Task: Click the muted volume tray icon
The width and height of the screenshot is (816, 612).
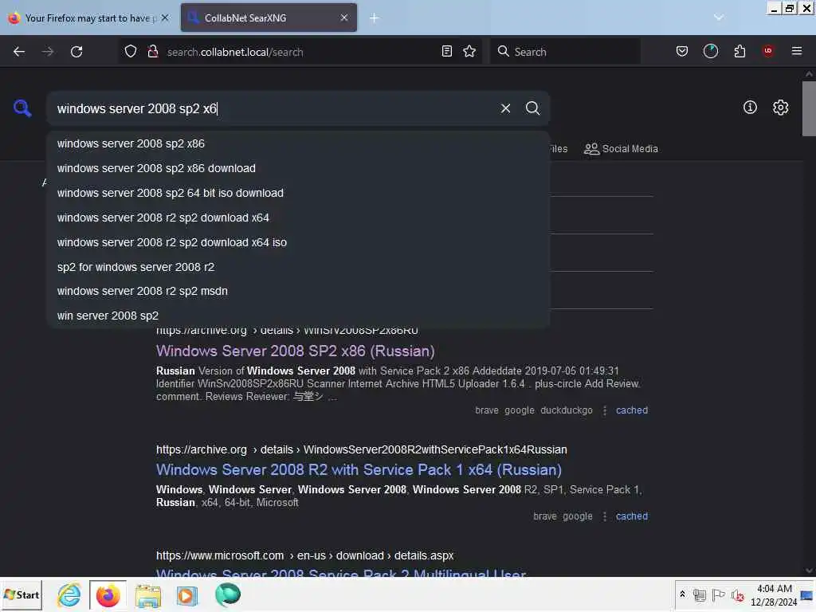Action: coord(737,594)
